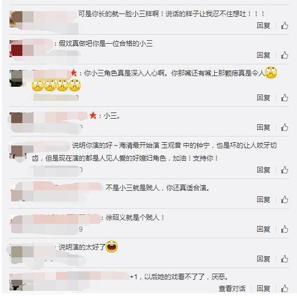Like the comment saying 假戏真做吧

(285, 55)
